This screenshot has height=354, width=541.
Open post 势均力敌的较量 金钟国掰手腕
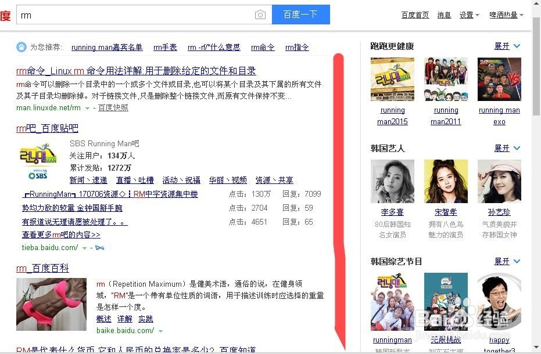[x=72, y=208]
